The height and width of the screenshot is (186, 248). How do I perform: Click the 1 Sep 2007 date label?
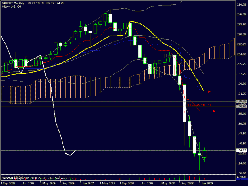pos(127,184)
